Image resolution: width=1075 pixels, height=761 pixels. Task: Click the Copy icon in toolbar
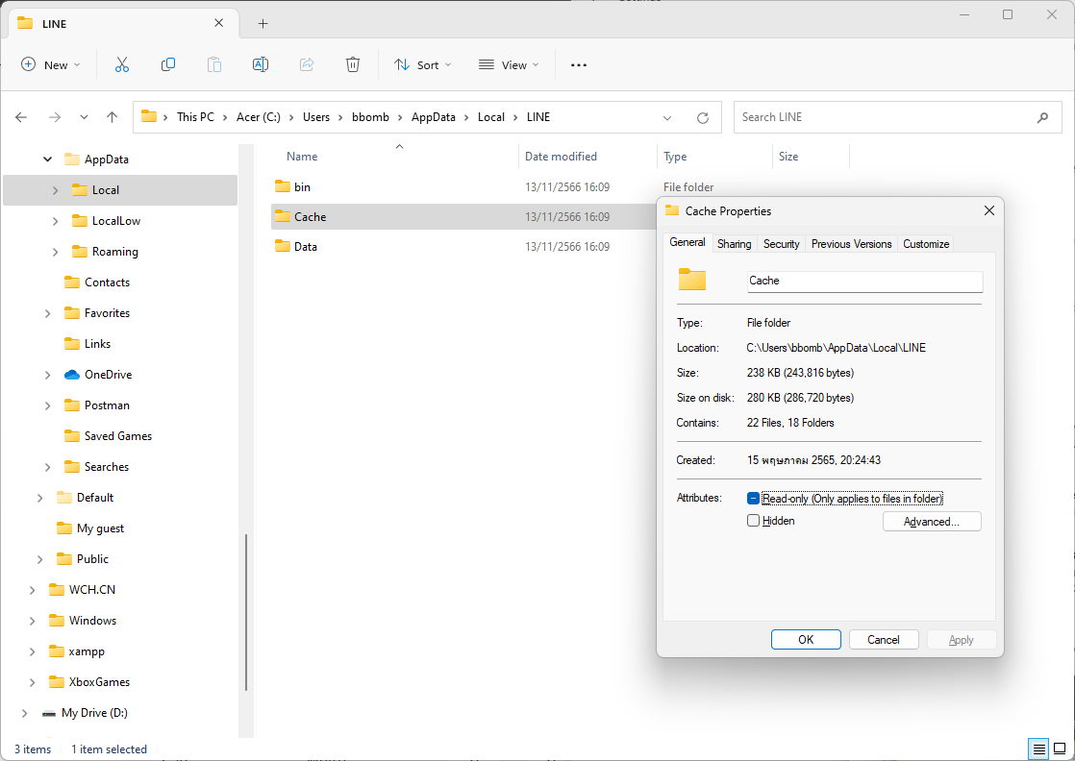click(168, 64)
